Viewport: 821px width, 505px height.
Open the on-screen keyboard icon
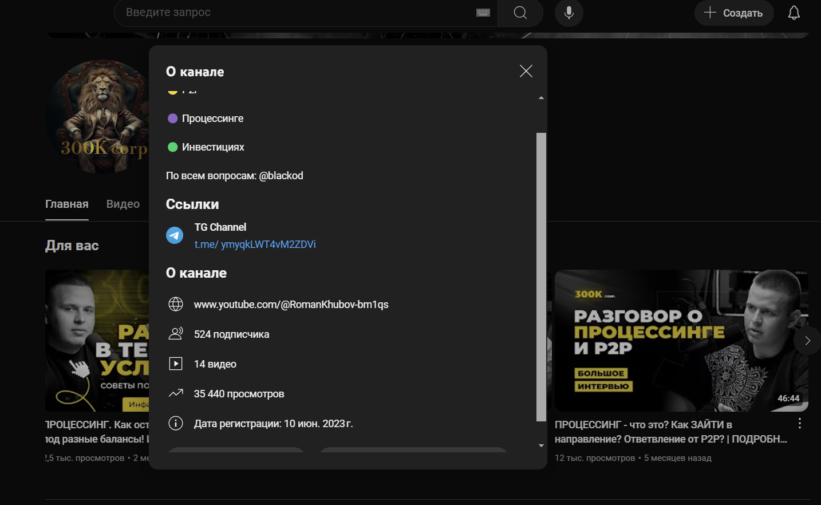coord(483,13)
